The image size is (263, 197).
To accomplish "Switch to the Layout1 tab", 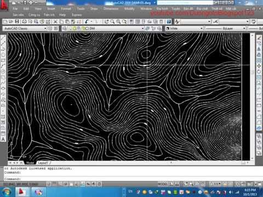I will point(43,163).
